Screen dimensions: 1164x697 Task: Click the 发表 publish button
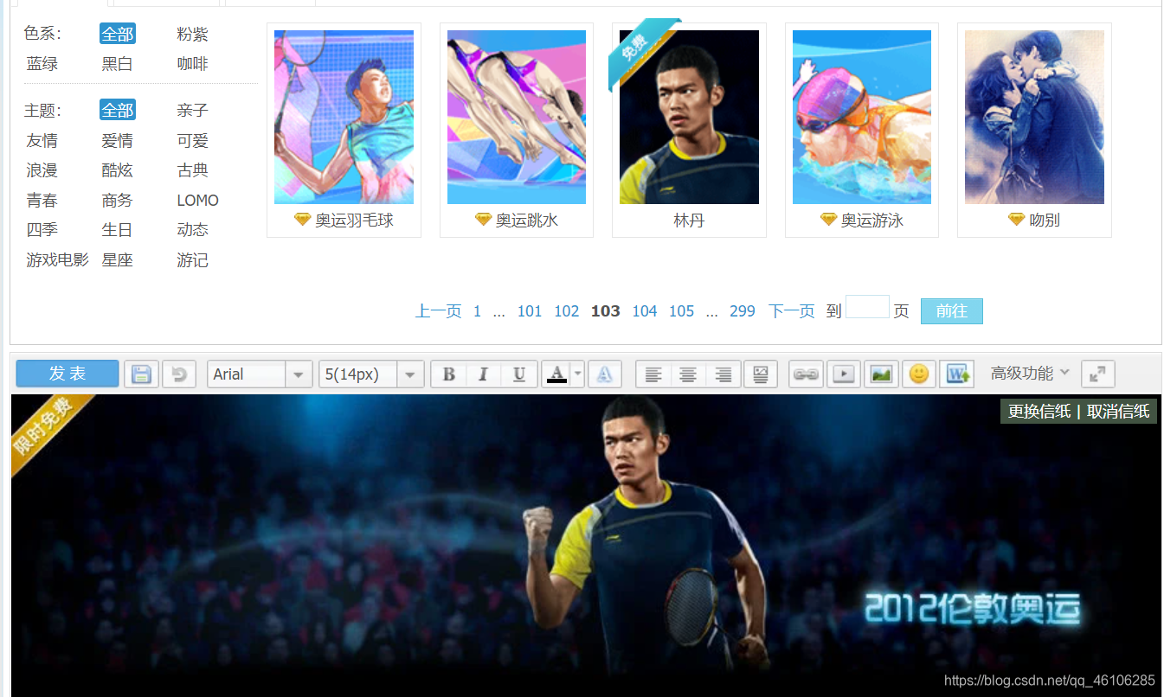point(68,373)
